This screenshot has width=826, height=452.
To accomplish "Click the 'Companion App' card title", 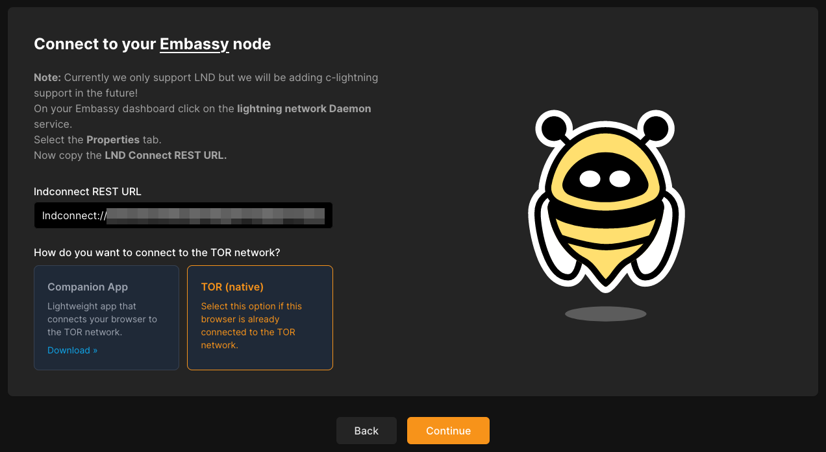I will point(88,287).
